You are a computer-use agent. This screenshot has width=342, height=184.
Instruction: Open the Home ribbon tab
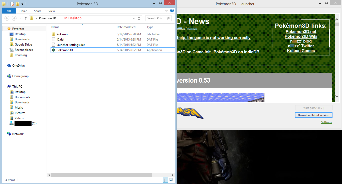tap(23, 11)
